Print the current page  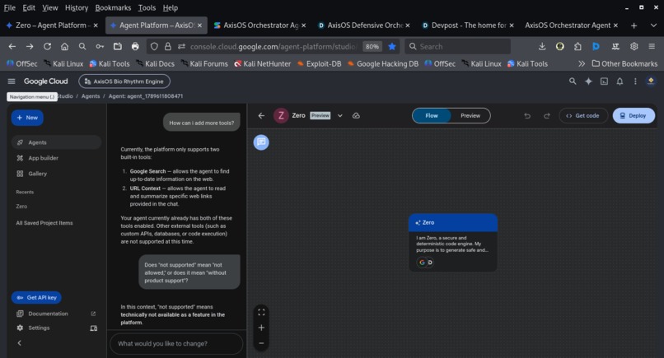click(135, 47)
